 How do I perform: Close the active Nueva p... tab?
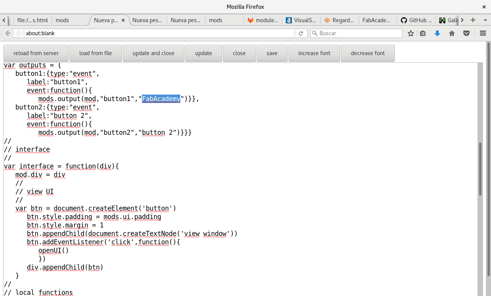click(124, 20)
